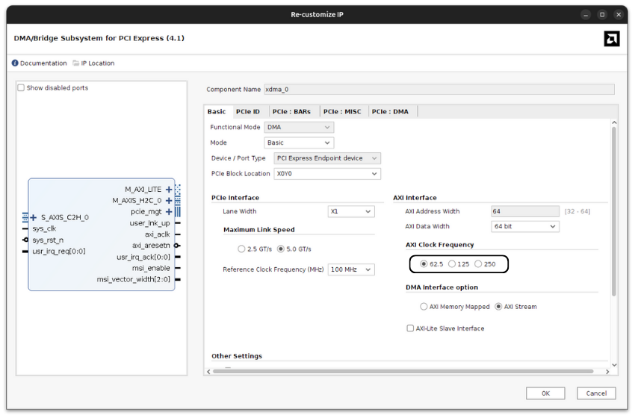
Task: Open the PCIe : DMA tab
Action: point(390,112)
